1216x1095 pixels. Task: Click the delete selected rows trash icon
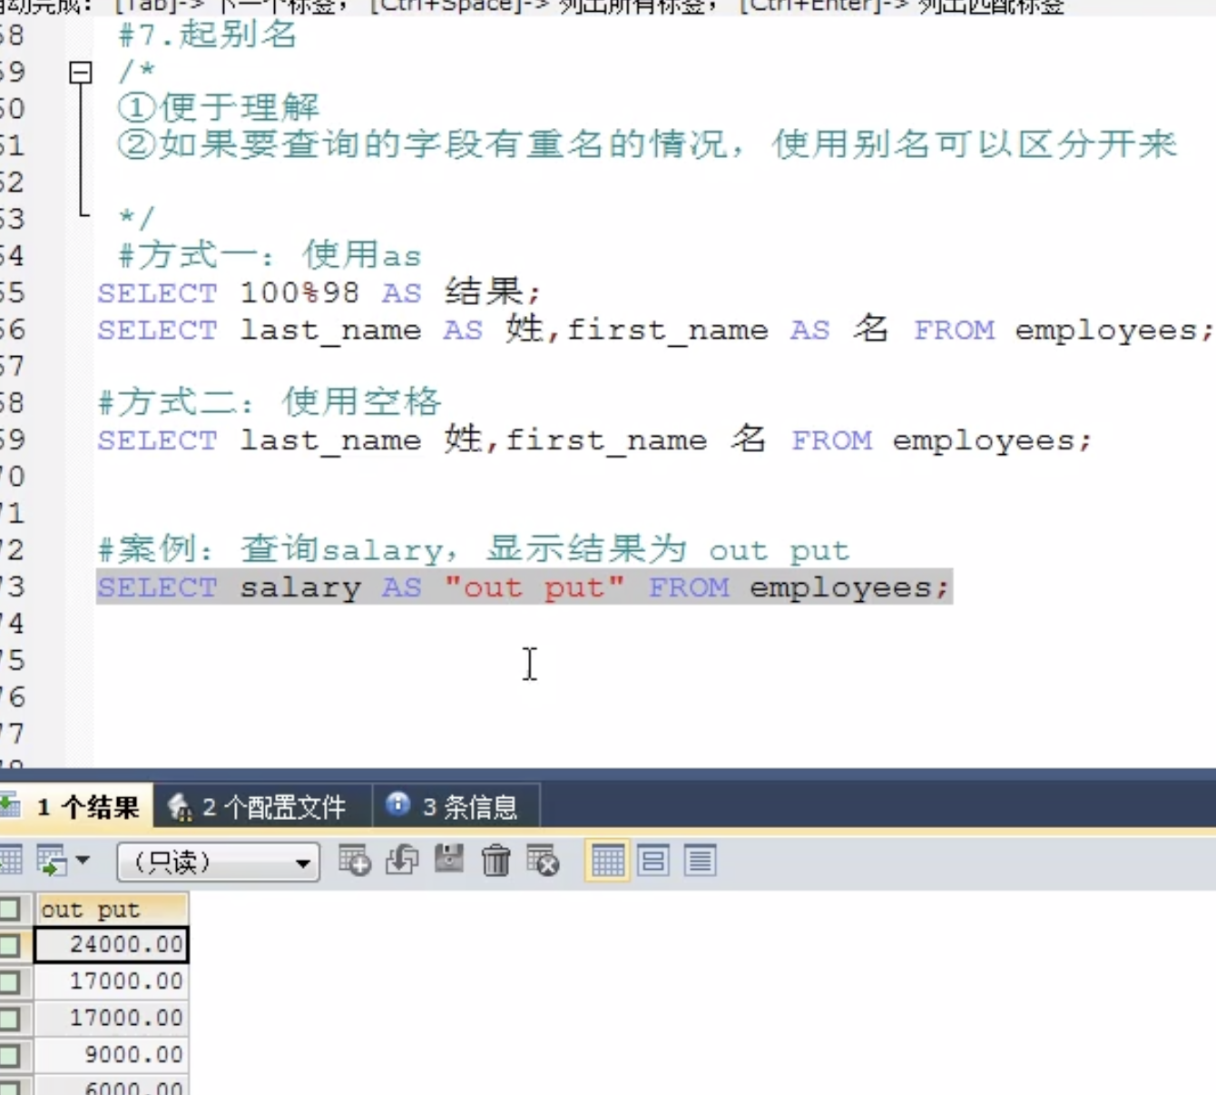[x=496, y=860]
